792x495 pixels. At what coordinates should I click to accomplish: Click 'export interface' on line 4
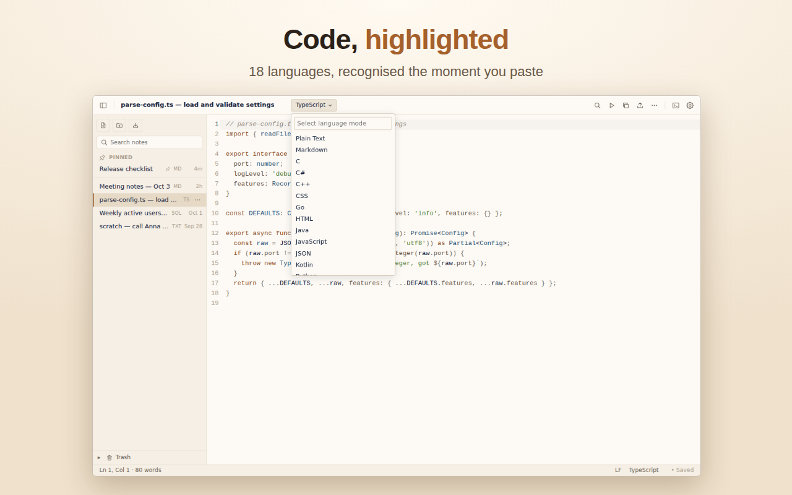coord(257,154)
